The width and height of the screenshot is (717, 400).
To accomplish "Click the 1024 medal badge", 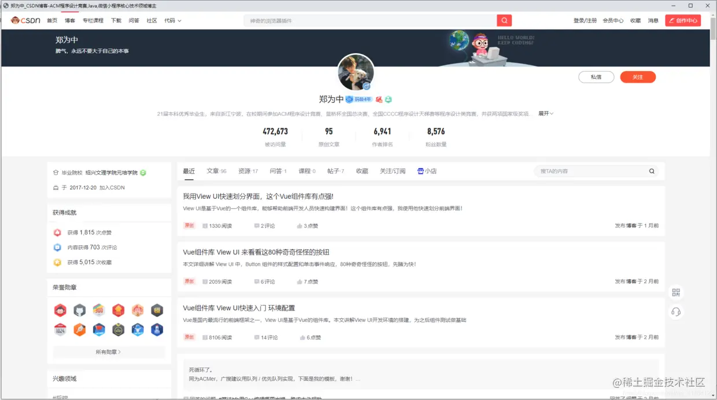I will 60,329.
